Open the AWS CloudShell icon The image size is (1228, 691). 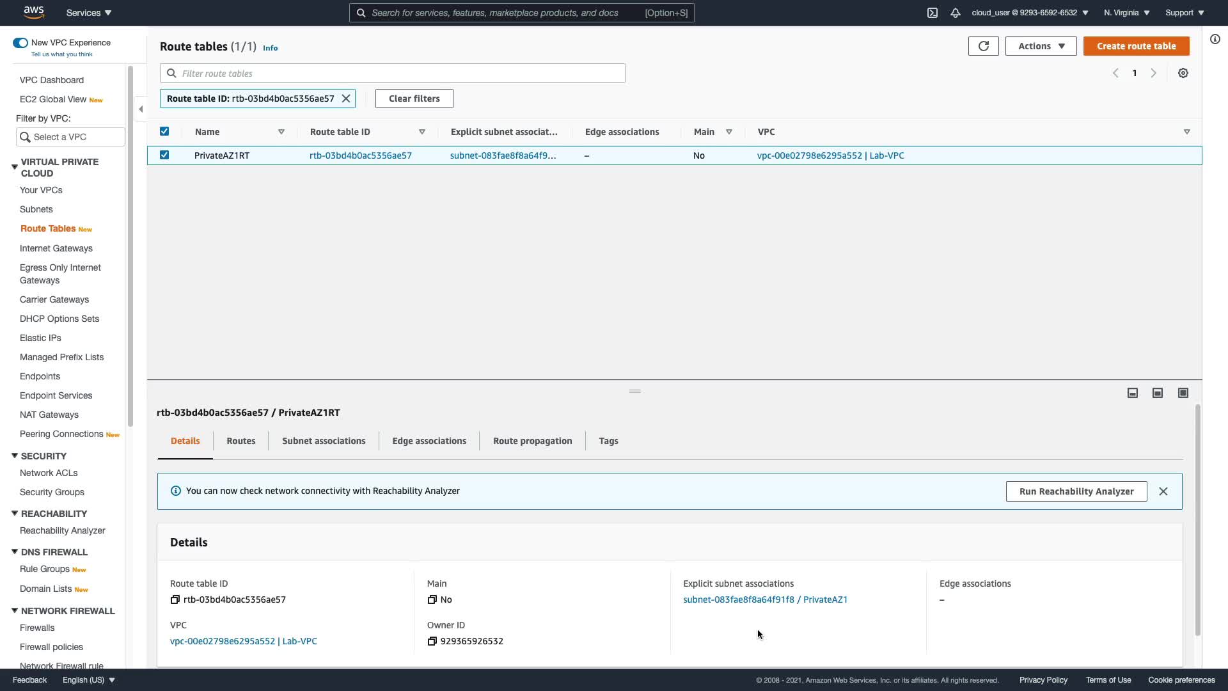(x=933, y=13)
